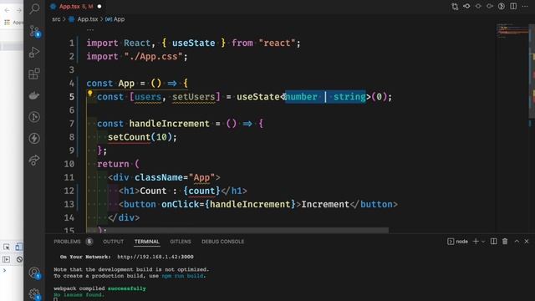Click '"./App.css"' string on line 2
535x301 pixels.
(x=153, y=56)
